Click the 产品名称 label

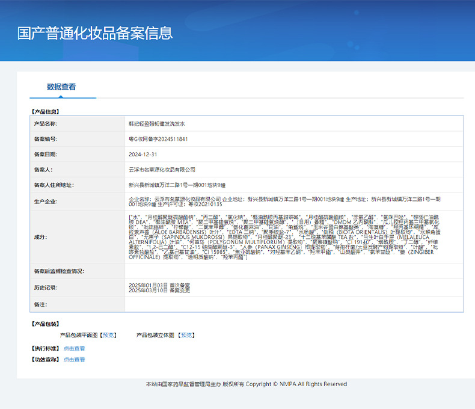(x=46, y=124)
